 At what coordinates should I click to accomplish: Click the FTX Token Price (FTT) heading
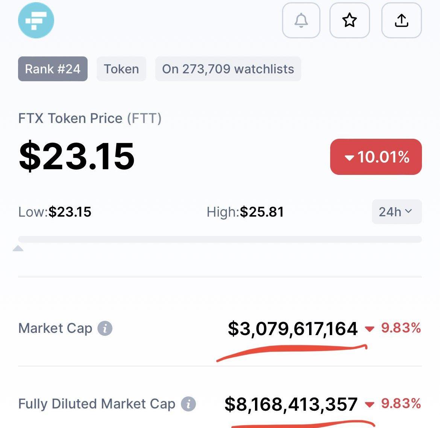click(90, 118)
